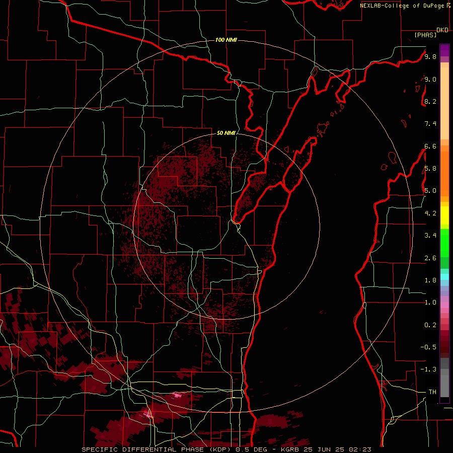Click the -1.3 scale value
The image size is (453, 453).
(x=428, y=369)
